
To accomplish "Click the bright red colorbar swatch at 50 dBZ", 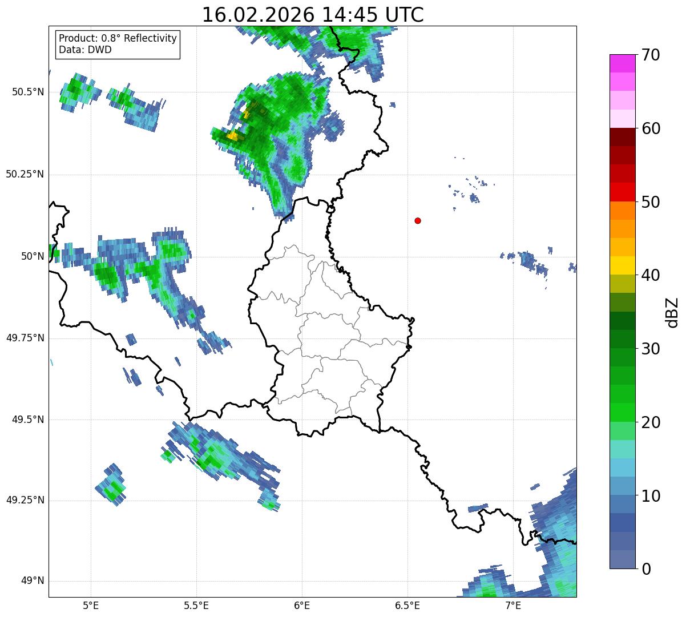I will 622,192.
